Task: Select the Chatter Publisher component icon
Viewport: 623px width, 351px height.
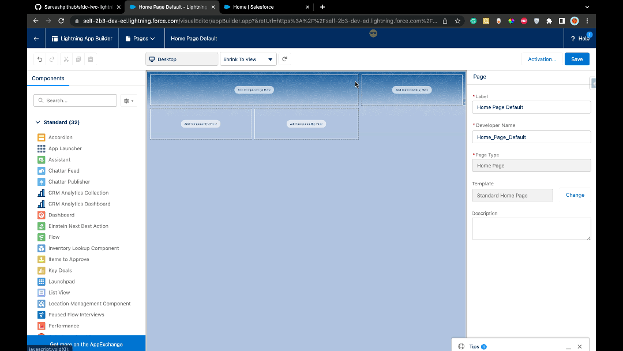Action: coord(42,182)
